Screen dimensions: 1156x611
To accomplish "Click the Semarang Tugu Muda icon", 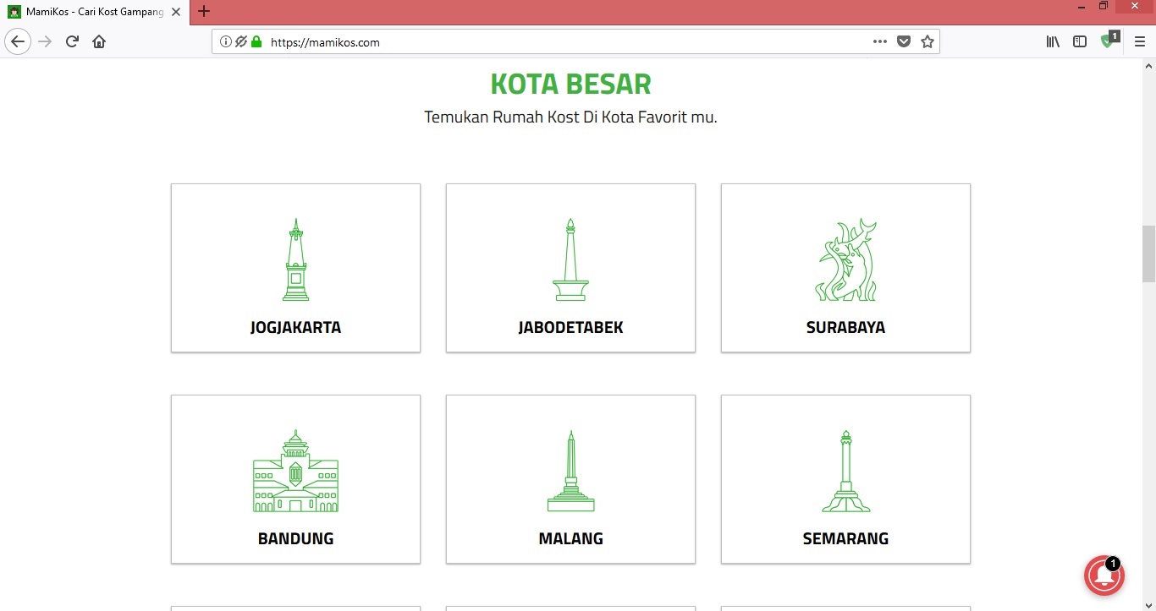I will coord(845,472).
